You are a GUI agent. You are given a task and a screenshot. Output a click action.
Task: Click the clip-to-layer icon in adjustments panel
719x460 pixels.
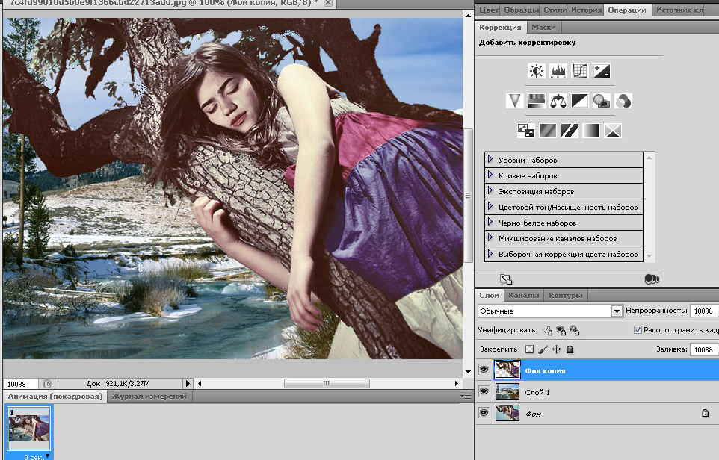point(652,279)
